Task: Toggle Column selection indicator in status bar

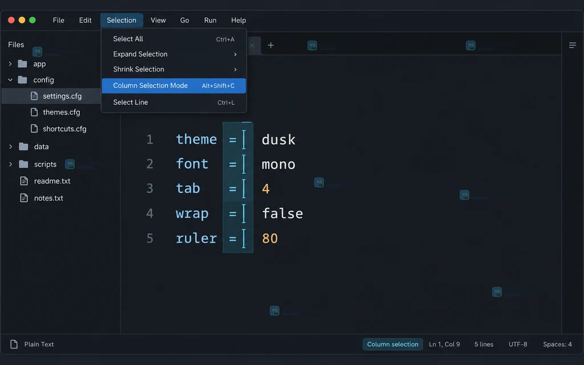Action: pos(392,344)
